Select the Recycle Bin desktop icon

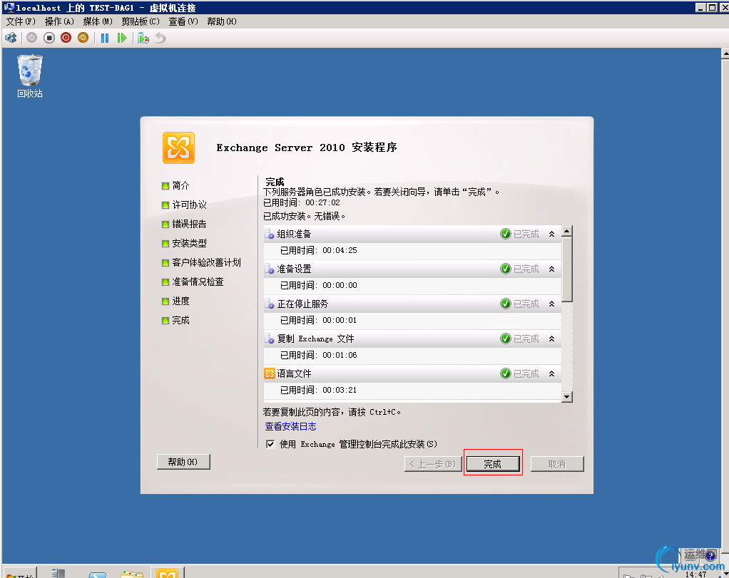point(30,76)
